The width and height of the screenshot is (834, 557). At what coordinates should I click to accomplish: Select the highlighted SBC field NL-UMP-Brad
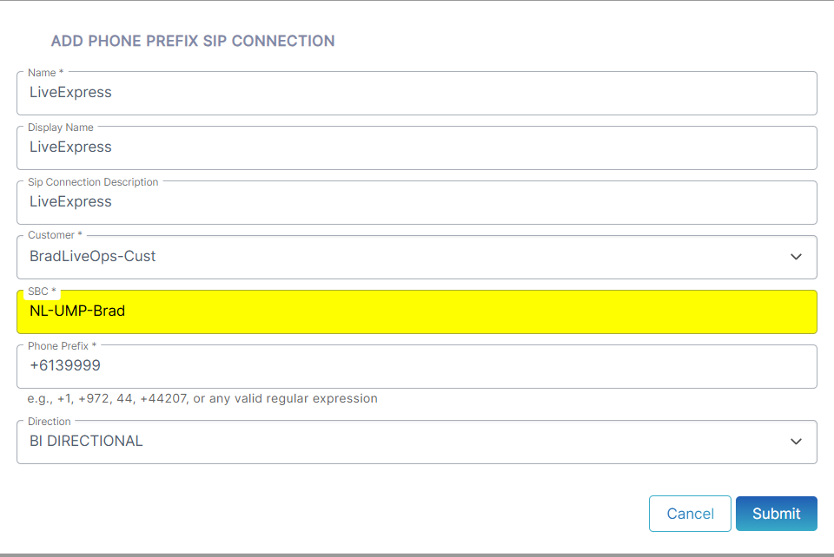pos(416,311)
